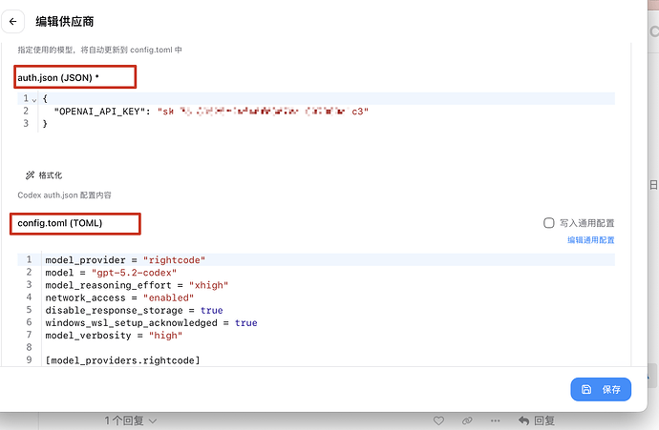Check the 写入通用配置 checkbox

tap(549, 223)
